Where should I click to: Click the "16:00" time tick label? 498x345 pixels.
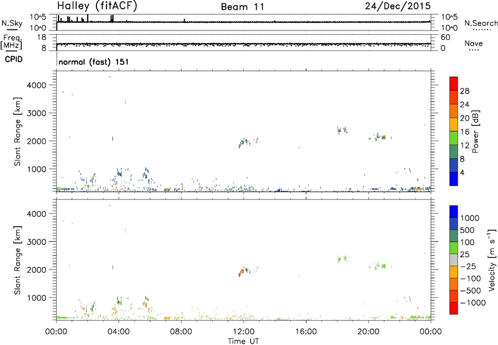click(x=306, y=332)
